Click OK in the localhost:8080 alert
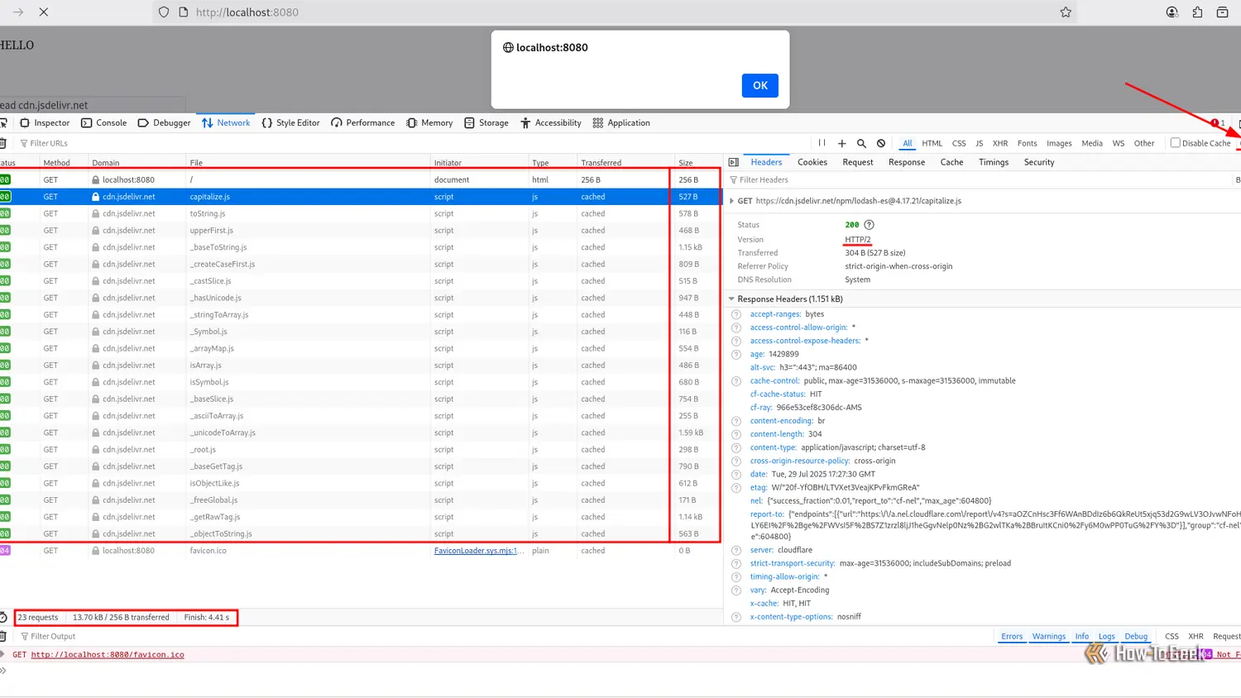Viewport: 1241px width, 698px height. click(760, 85)
